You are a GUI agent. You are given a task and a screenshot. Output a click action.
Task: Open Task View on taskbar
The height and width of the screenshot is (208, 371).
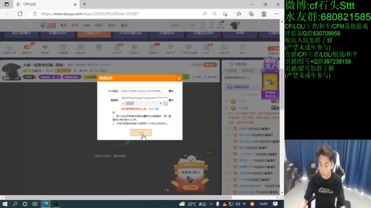[x=35, y=204]
